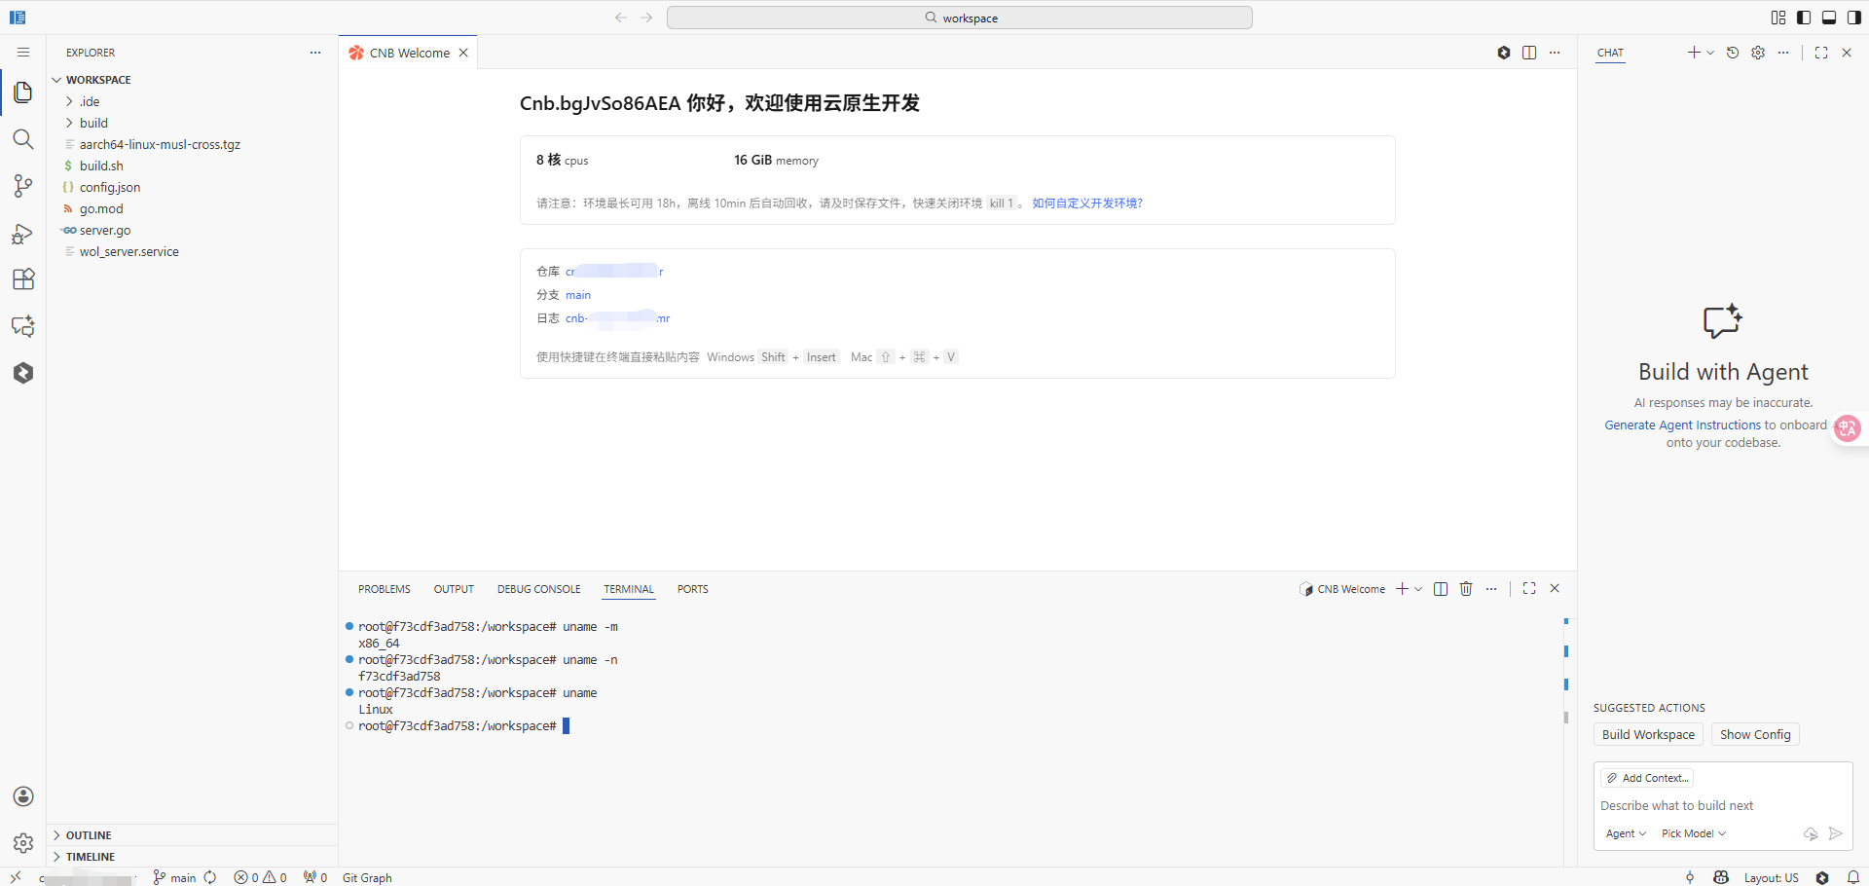Open the Accounts icon in activity bar
The image size is (1869, 886).
pyautogui.click(x=23, y=796)
